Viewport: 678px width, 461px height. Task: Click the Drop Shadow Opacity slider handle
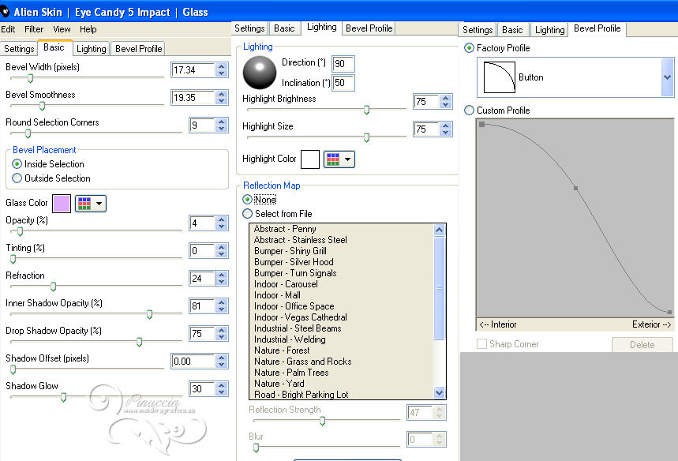pos(139,342)
